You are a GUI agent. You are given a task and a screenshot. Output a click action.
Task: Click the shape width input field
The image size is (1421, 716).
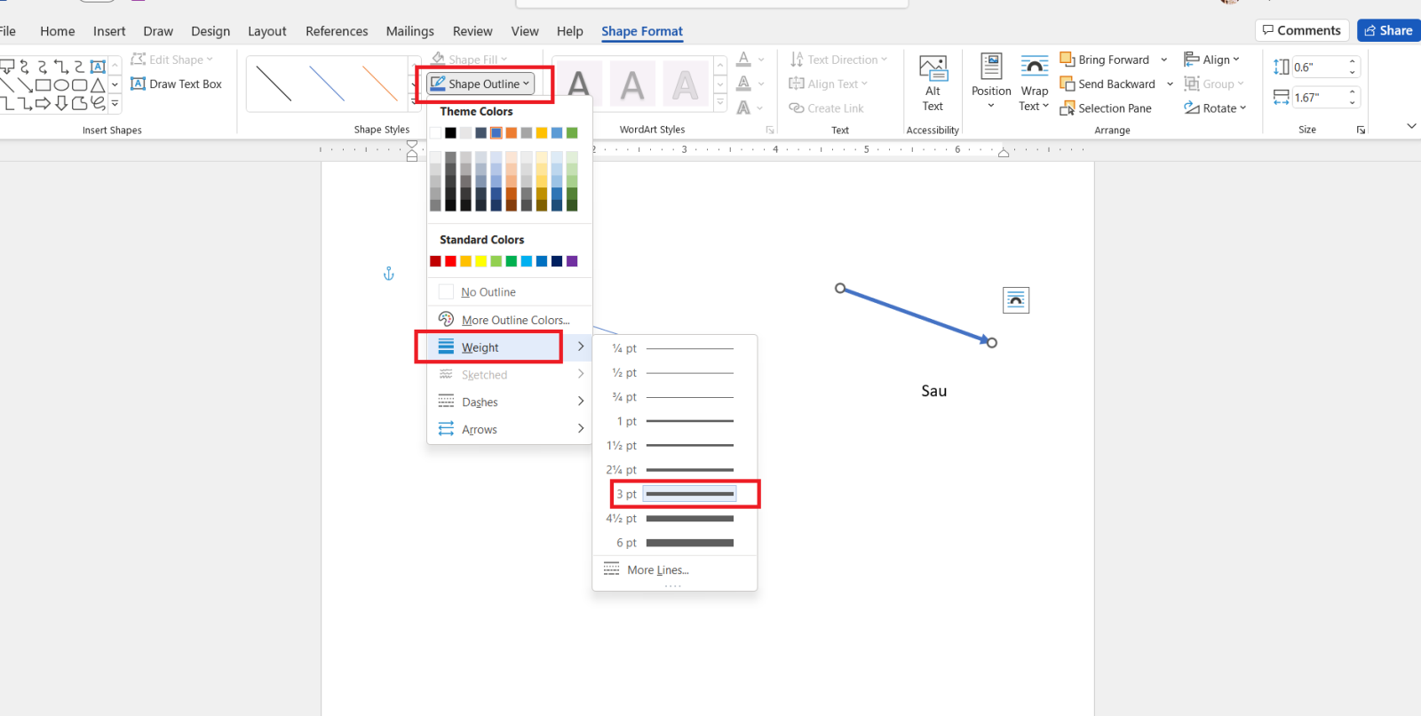(1319, 97)
